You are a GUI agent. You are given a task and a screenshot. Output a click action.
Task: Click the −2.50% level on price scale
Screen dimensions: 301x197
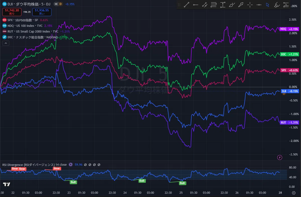tap(293, 154)
